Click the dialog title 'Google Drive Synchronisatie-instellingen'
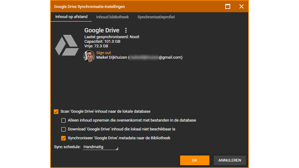The width and height of the screenshot is (299, 168). 90,6
